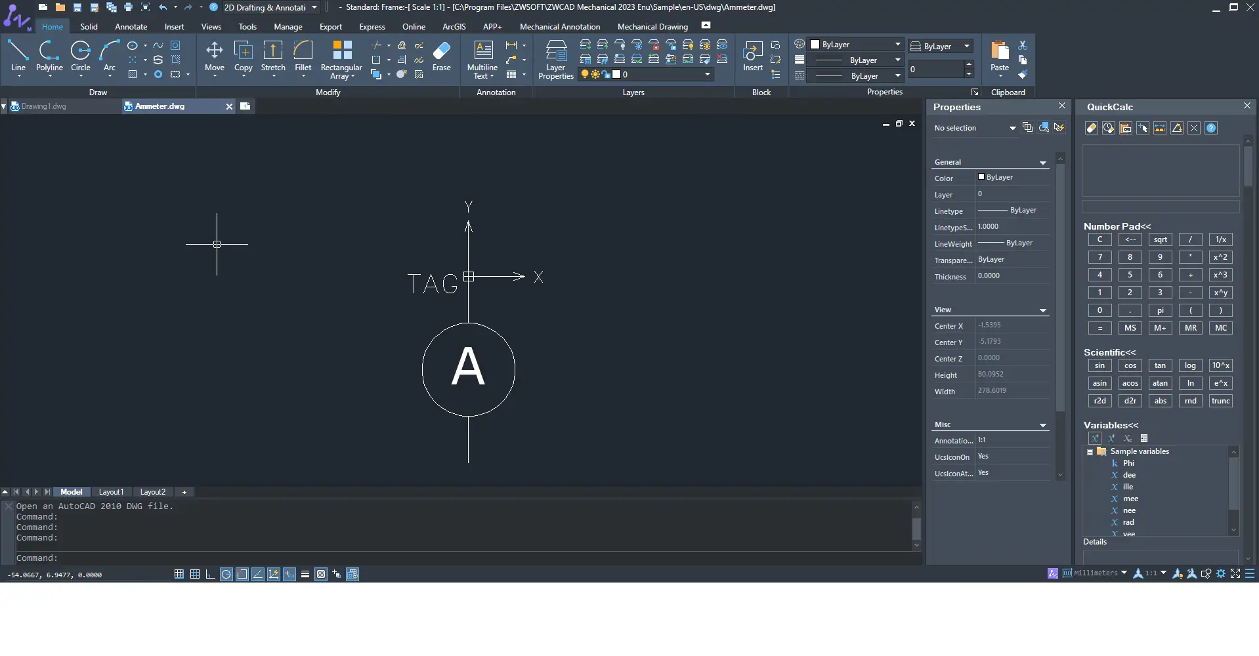Viewport: 1259px width, 656px height.
Task: Clear QuickCalc with the eraser icon
Action: pos(1092,128)
